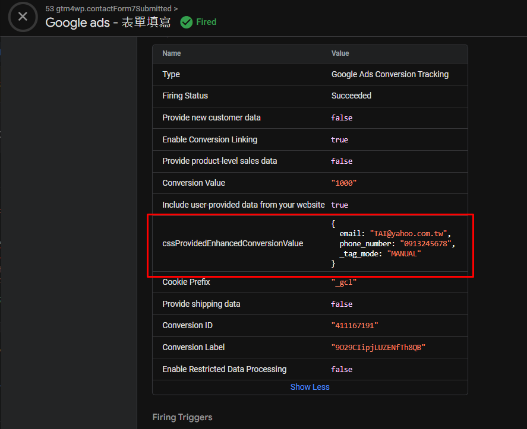The image size is (527, 429).
Task: Select the Name column header
Action: click(172, 53)
